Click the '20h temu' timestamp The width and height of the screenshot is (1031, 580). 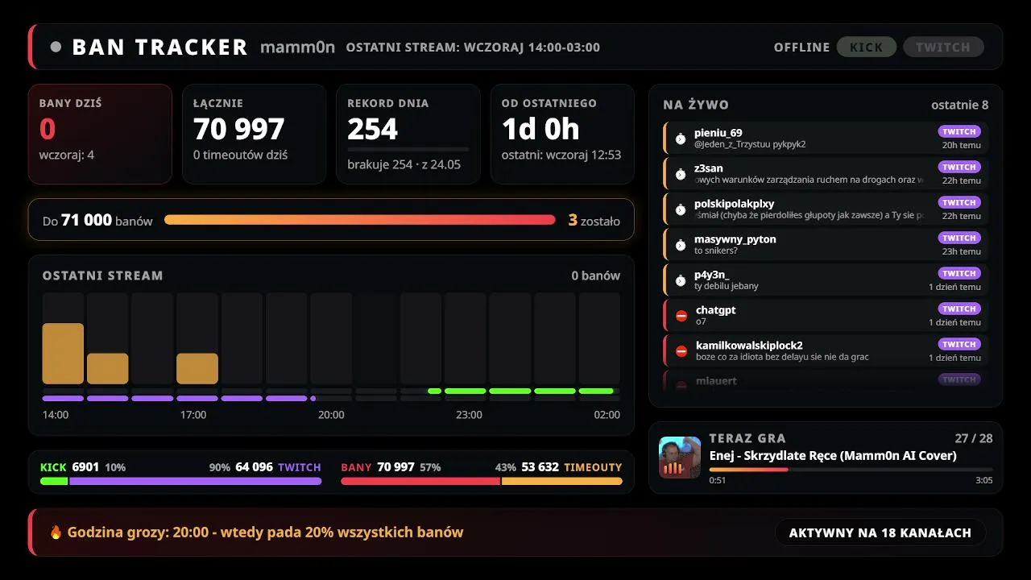(962, 145)
